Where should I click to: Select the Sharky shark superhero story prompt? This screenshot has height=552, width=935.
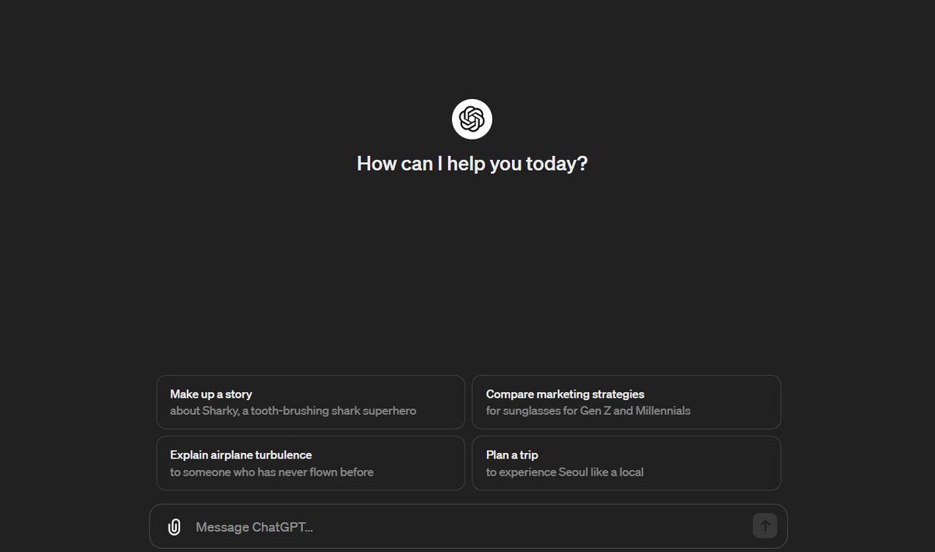[x=310, y=402]
